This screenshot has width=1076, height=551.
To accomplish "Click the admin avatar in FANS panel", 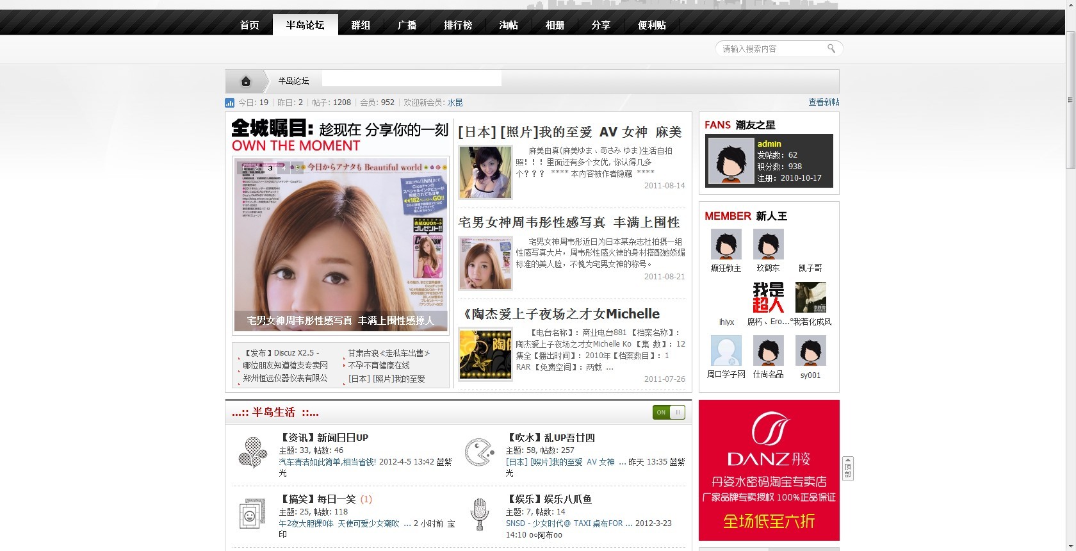I will point(731,161).
